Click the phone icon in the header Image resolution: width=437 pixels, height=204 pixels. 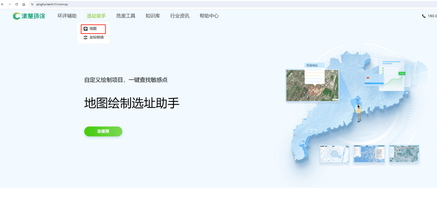pos(424,16)
